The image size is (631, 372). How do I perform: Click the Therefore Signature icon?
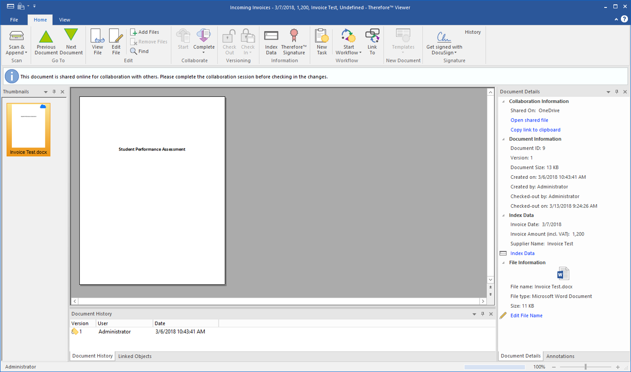tap(293, 37)
